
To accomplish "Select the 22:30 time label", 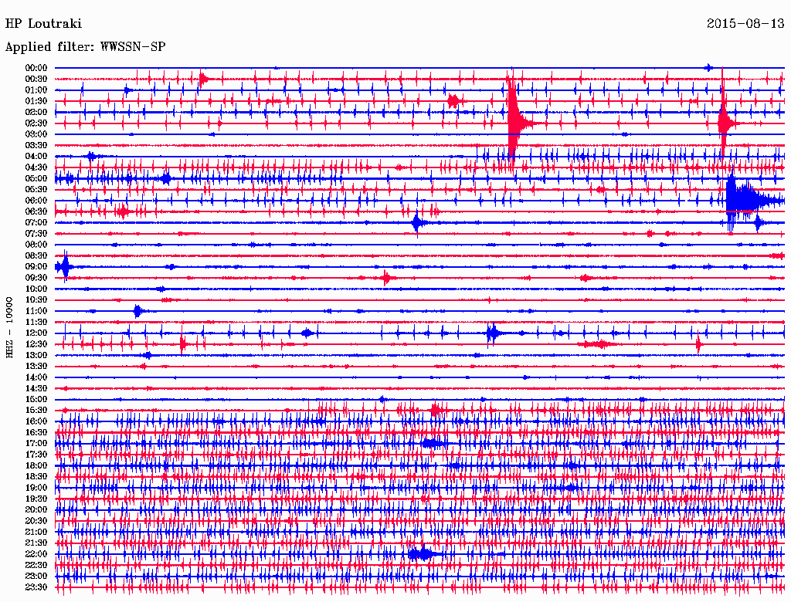I will (36, 565).
